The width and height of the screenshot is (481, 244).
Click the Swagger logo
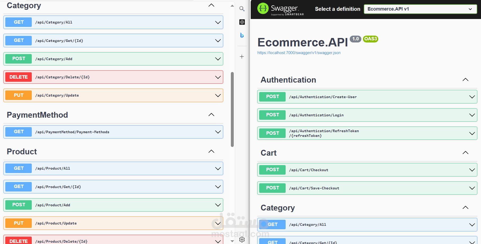click(x=281, y=9)
